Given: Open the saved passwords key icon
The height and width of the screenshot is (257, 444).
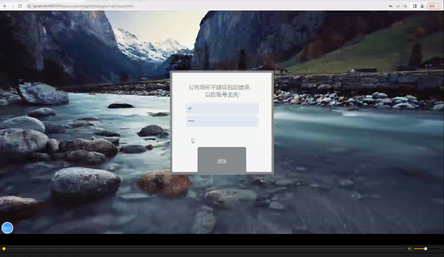Looking at the screenshot, I should click(x=391, y=6).
